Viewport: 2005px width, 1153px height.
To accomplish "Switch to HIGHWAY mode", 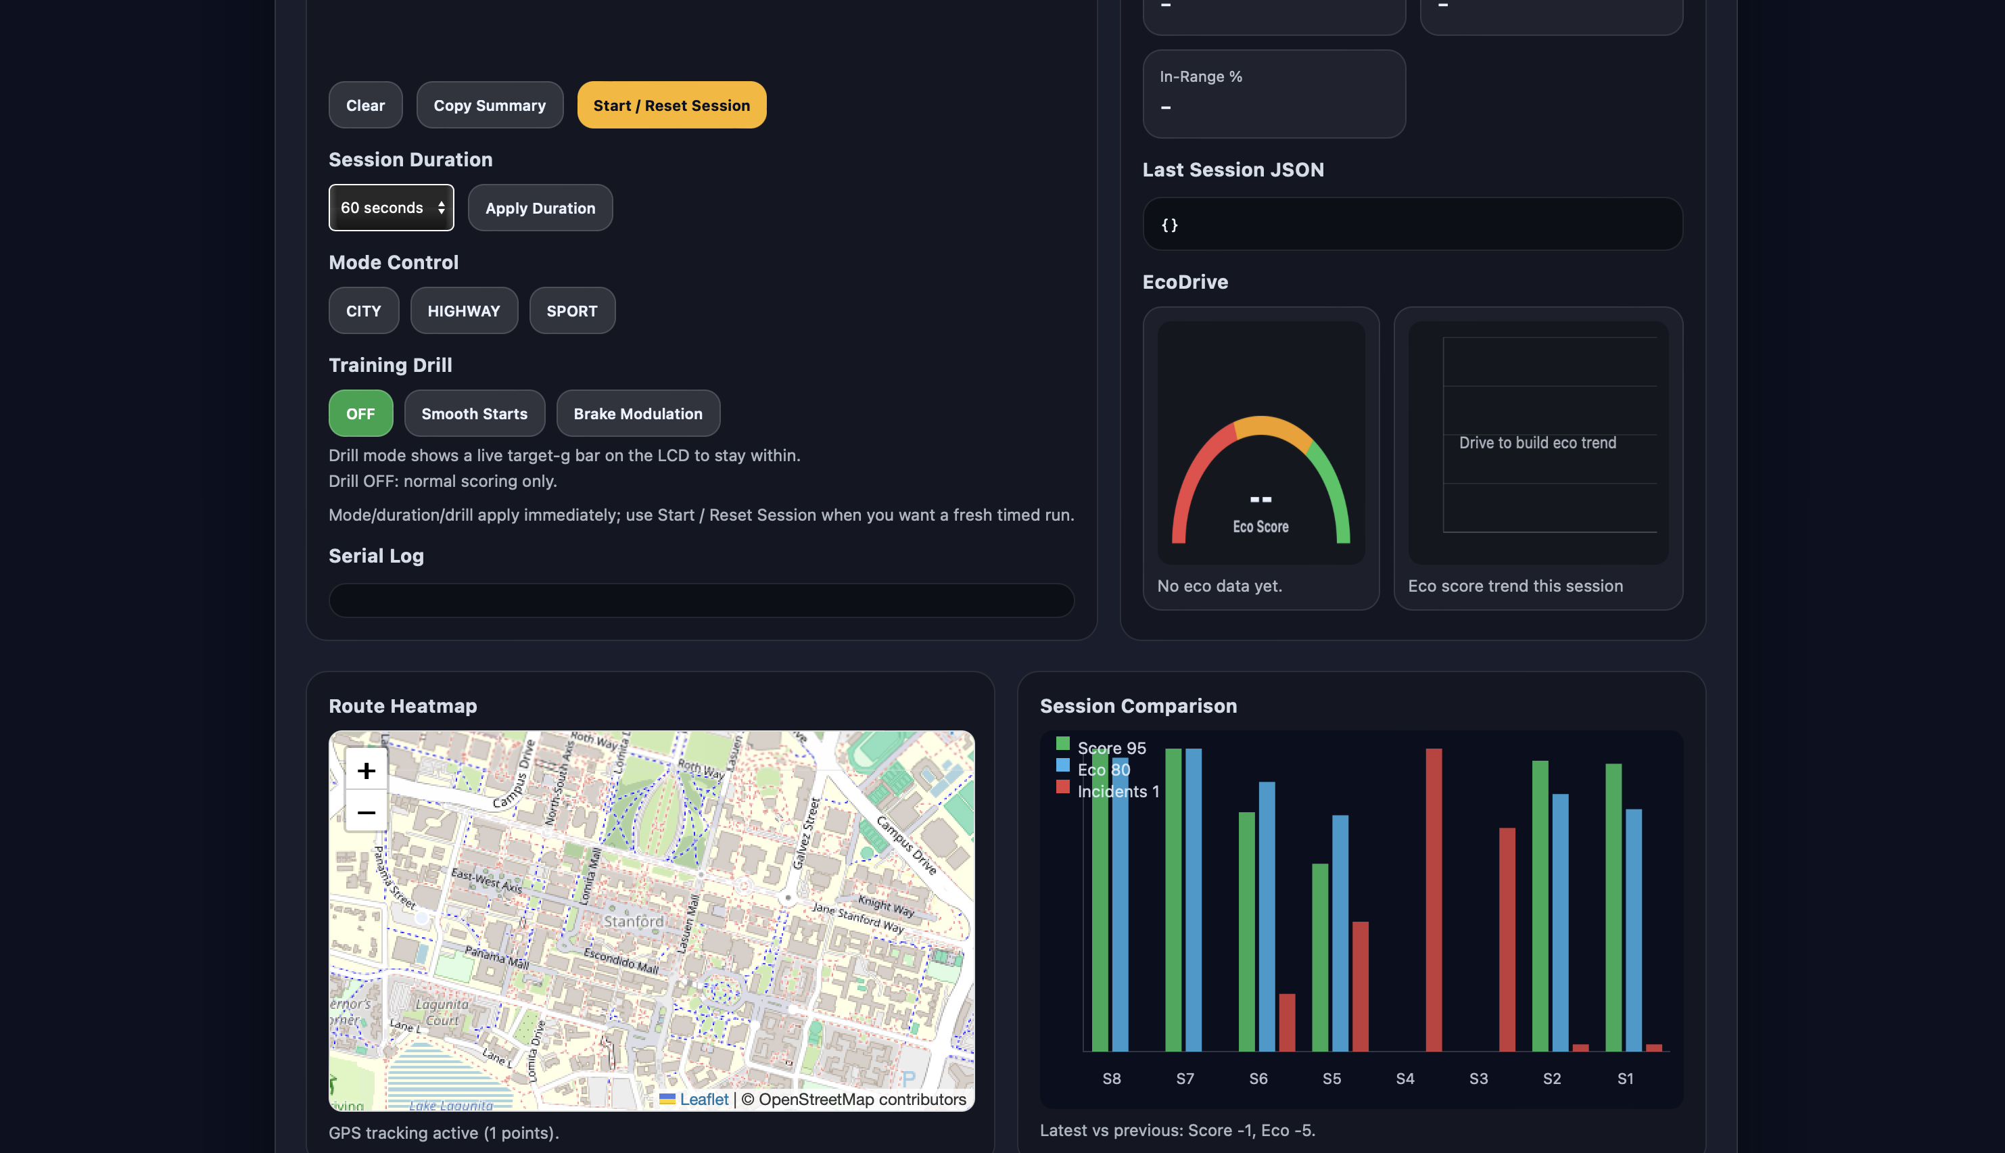I will 464,310.
